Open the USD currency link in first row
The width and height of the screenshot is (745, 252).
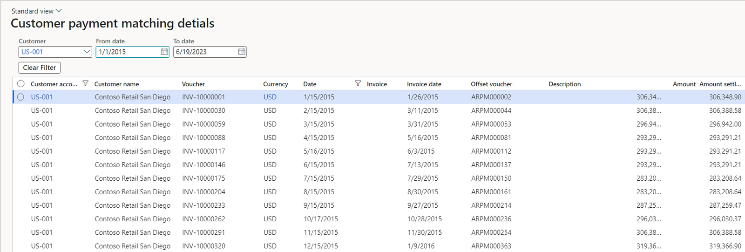point(270,97)
